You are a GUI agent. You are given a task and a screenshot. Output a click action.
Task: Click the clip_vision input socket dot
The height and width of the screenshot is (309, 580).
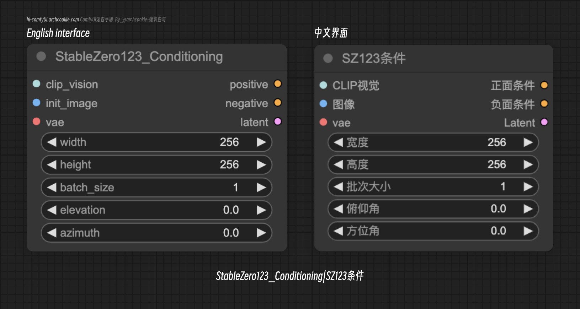[x=36, y=84]
